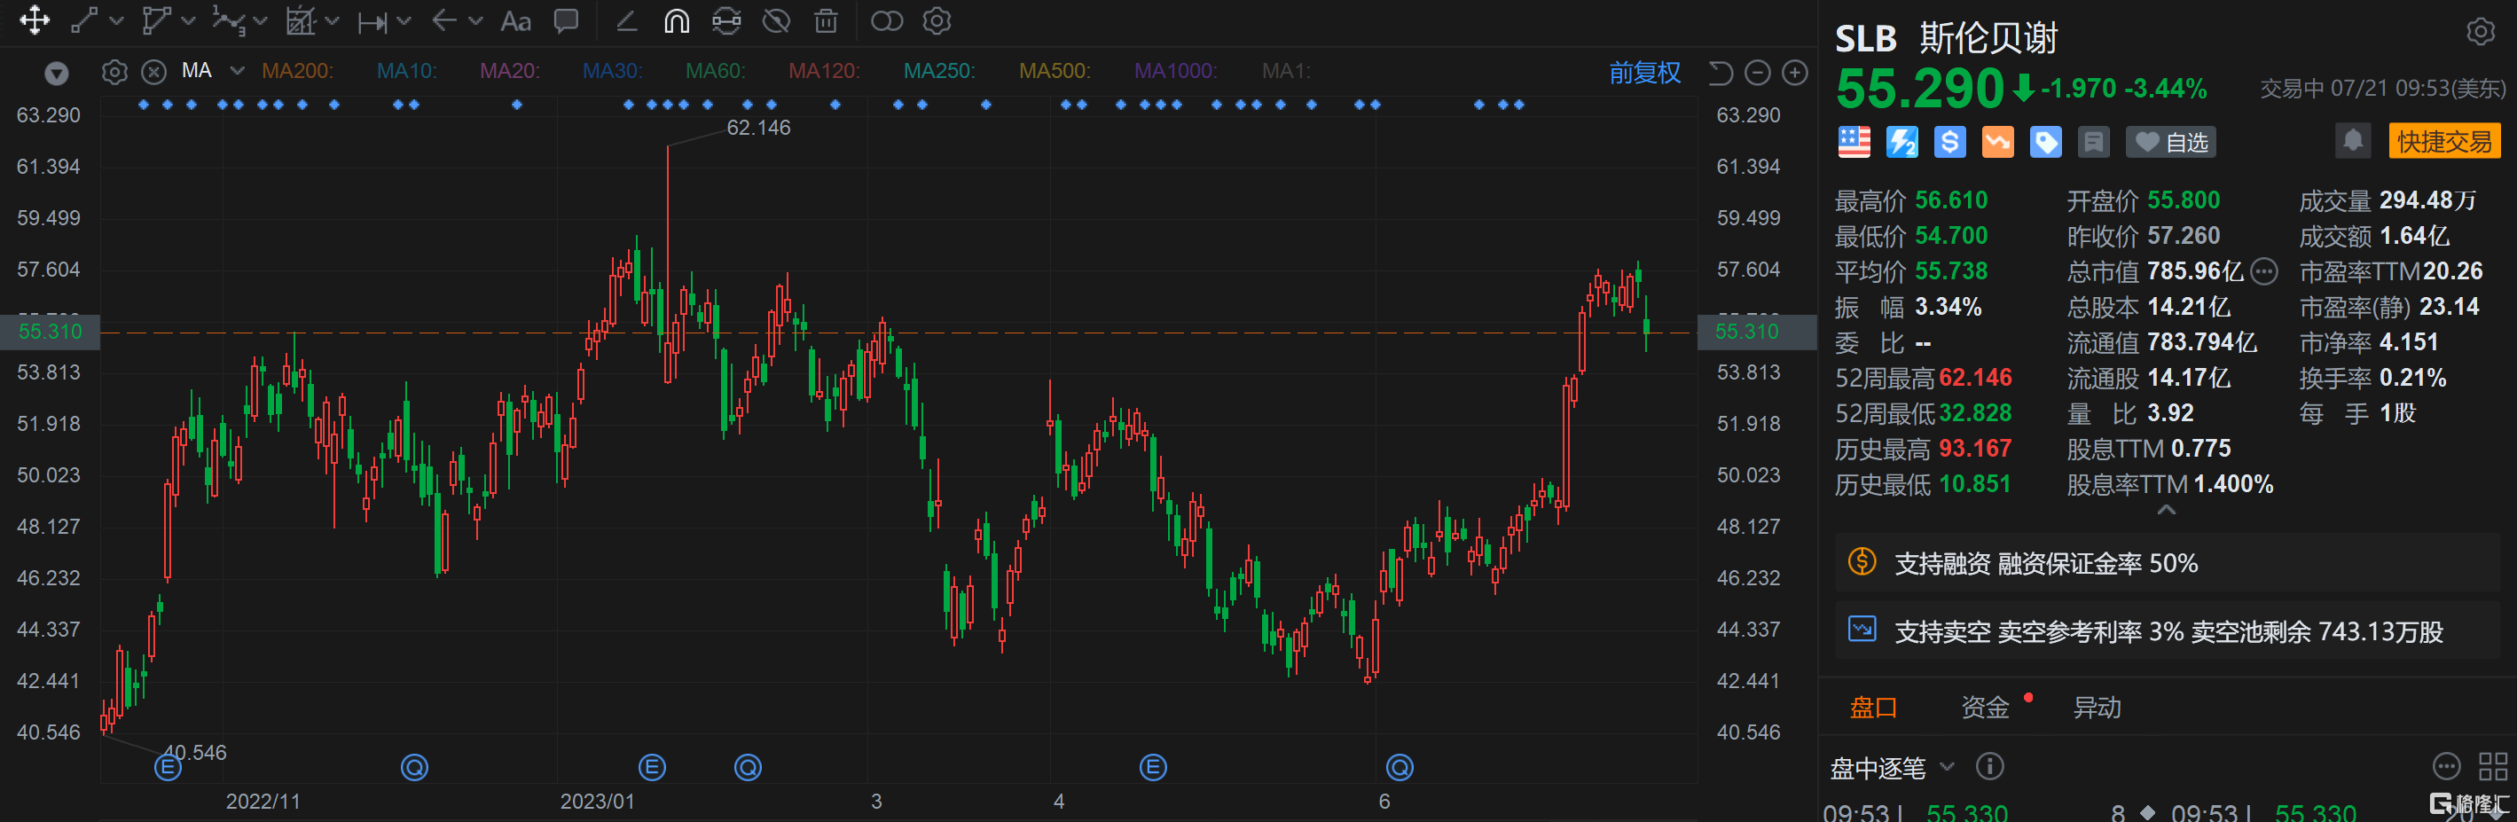Click the trash icon to delete drawings
Image resolution: width=2517 pixels, height=822 pixels.
pyautogui.click(x=826, y=21)
